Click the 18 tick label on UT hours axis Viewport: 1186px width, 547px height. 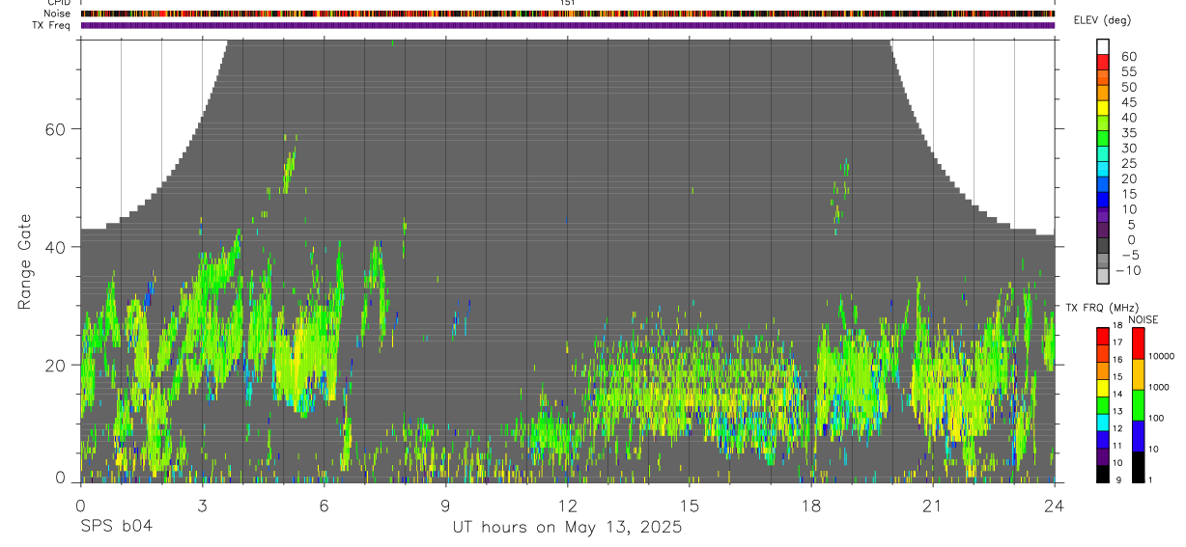coord(810,505)
